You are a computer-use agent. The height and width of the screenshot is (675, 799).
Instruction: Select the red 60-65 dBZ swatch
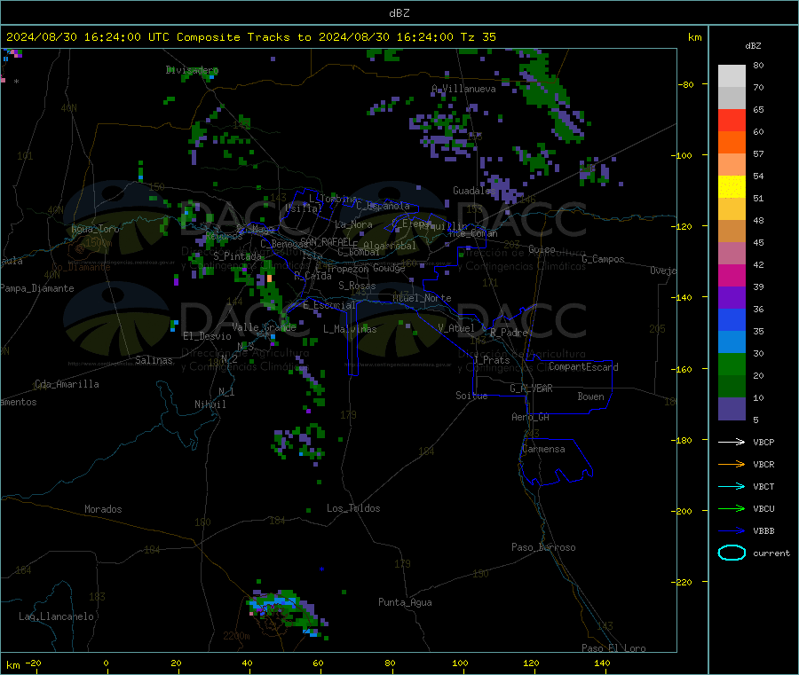coord(732,120)
